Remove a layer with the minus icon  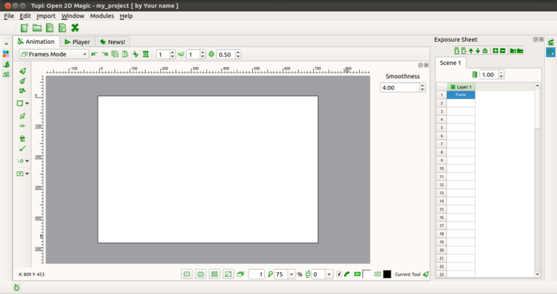click(x=503, y=51)
